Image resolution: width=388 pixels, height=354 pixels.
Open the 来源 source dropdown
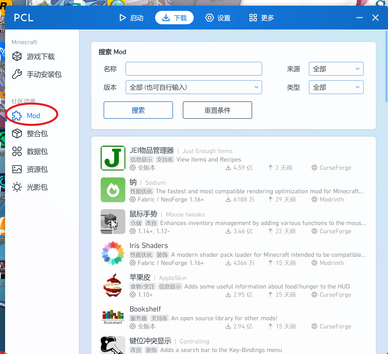336,69
